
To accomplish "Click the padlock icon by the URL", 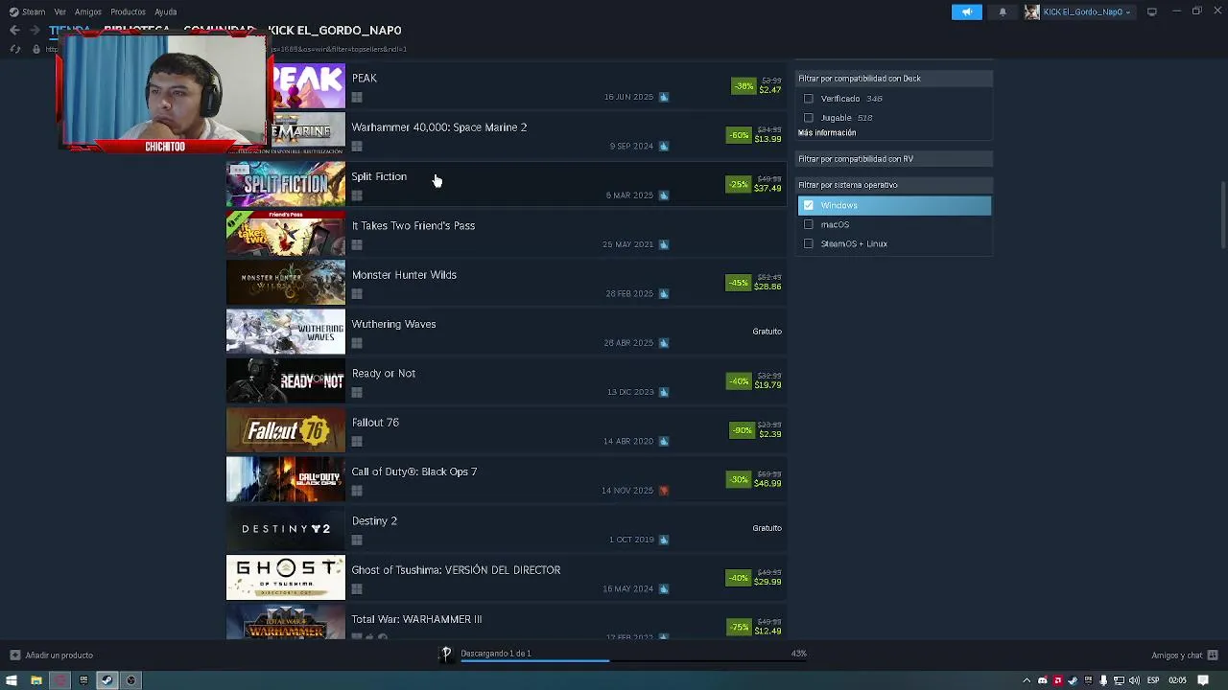I will coord(35,49).
